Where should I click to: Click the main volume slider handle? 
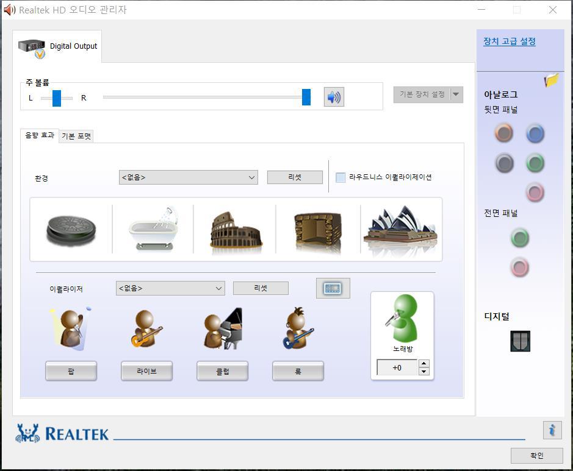click(x=306, y=97)
